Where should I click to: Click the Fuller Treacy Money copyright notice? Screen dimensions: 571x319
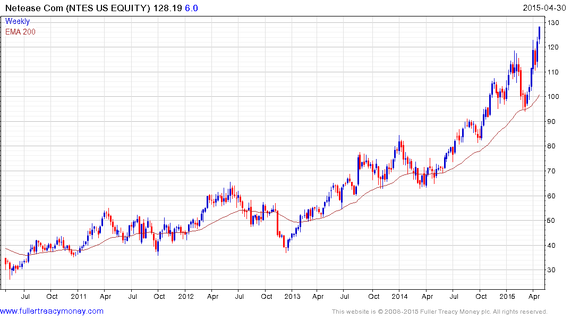[439, 312]
